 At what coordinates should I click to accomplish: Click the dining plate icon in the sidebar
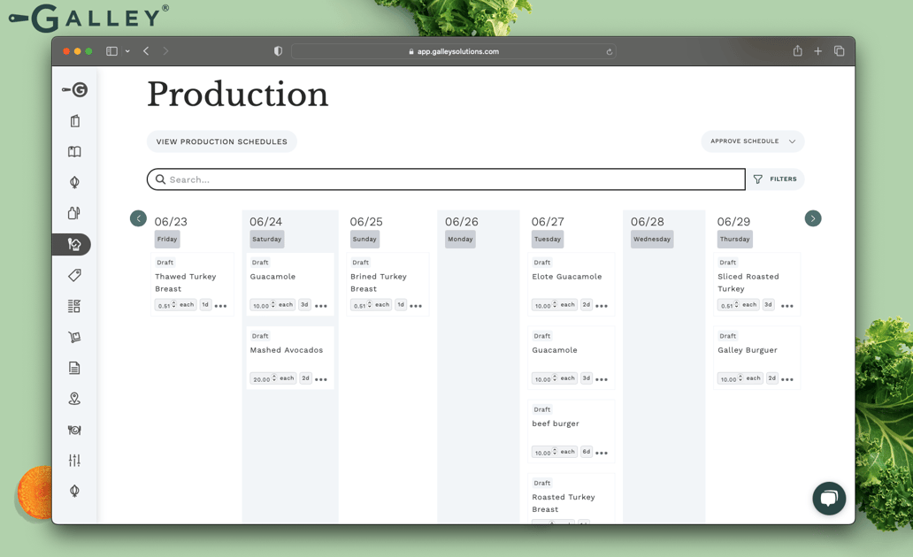tap(74, 430)
